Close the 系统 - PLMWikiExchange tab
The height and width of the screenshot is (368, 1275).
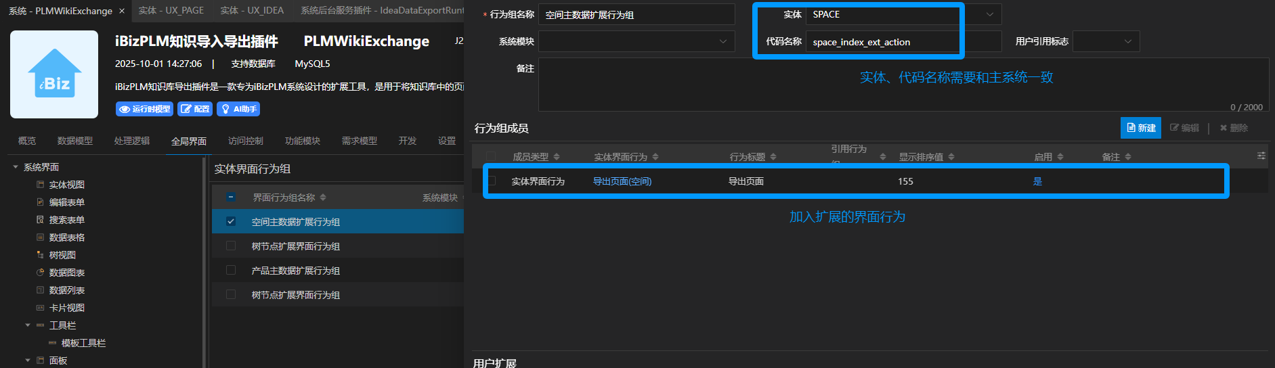pos(122,11)
